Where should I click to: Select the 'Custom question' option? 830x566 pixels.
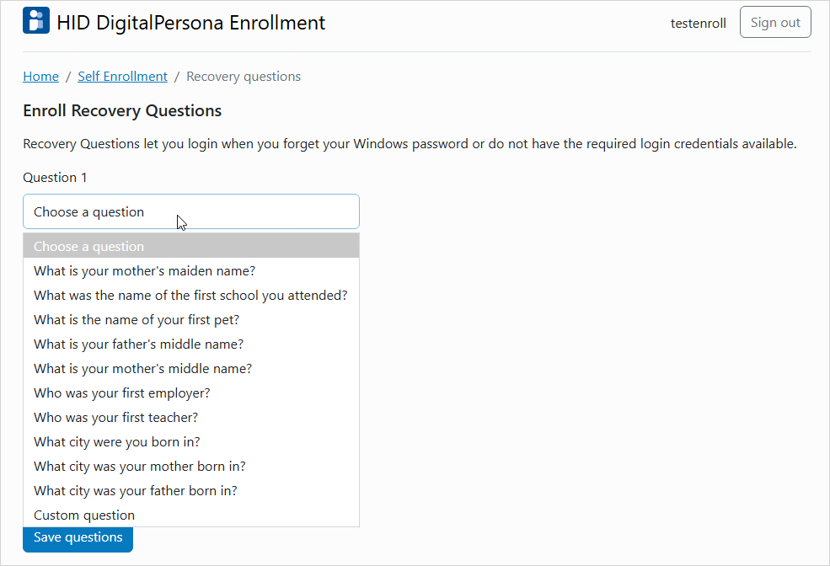(84, 515)
